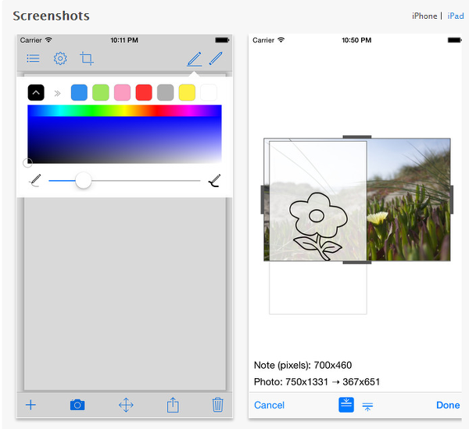Screen dimensions: 469x429
Task: Switch to iPad screenshots
Action: (456, 16)
